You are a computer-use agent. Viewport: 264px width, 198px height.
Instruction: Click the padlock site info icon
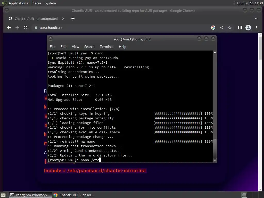pos(36,28)
